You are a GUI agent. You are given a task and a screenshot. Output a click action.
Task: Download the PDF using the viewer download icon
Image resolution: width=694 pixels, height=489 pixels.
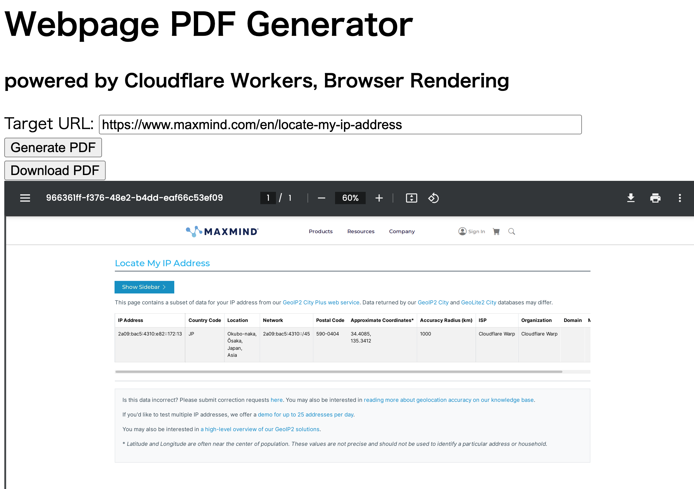pyautogui.click(x=631, y=198)
